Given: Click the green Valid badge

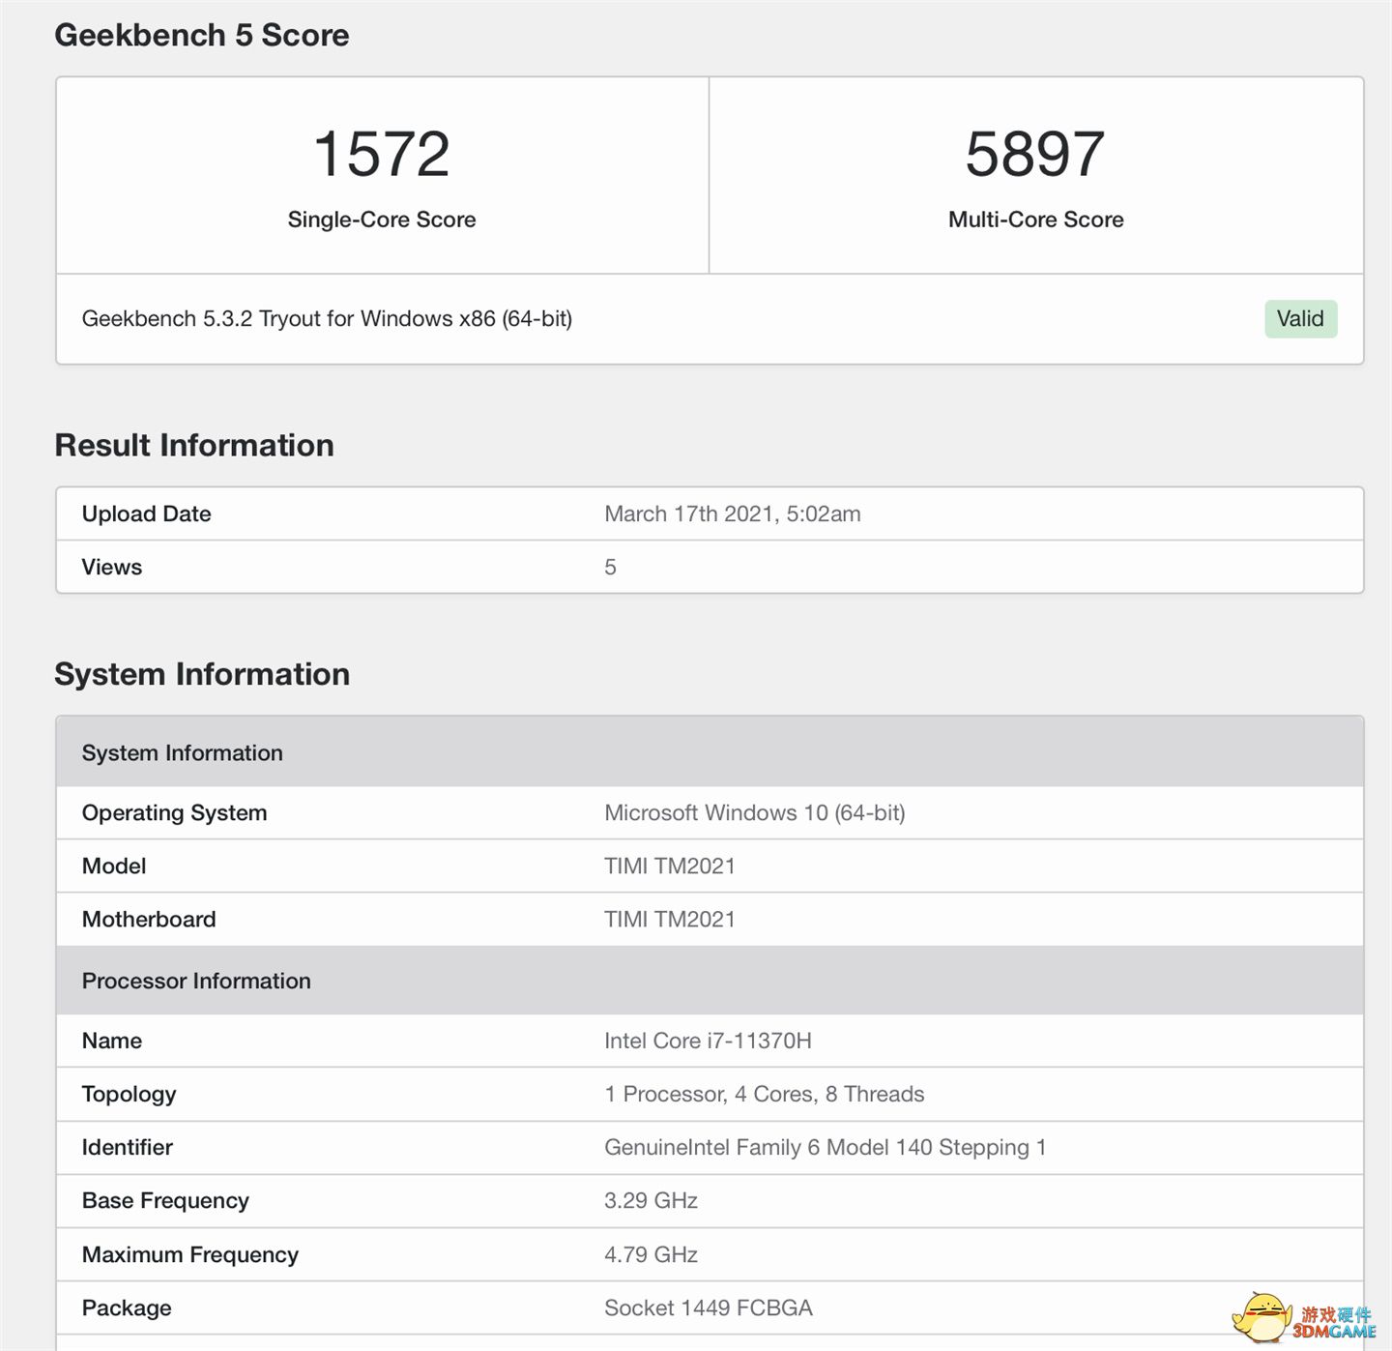Looking at the screenshot, I should click(1300, 319).
